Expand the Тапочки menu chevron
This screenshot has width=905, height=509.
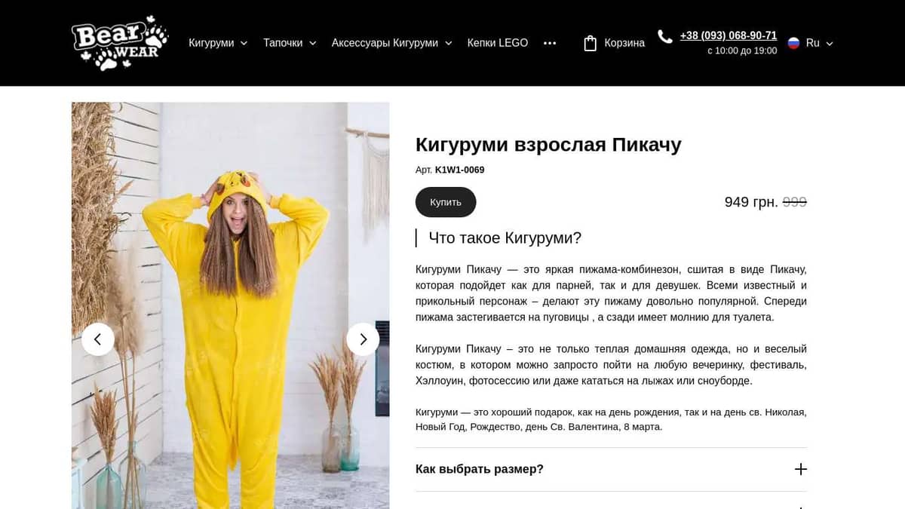[x=312, y=43]
